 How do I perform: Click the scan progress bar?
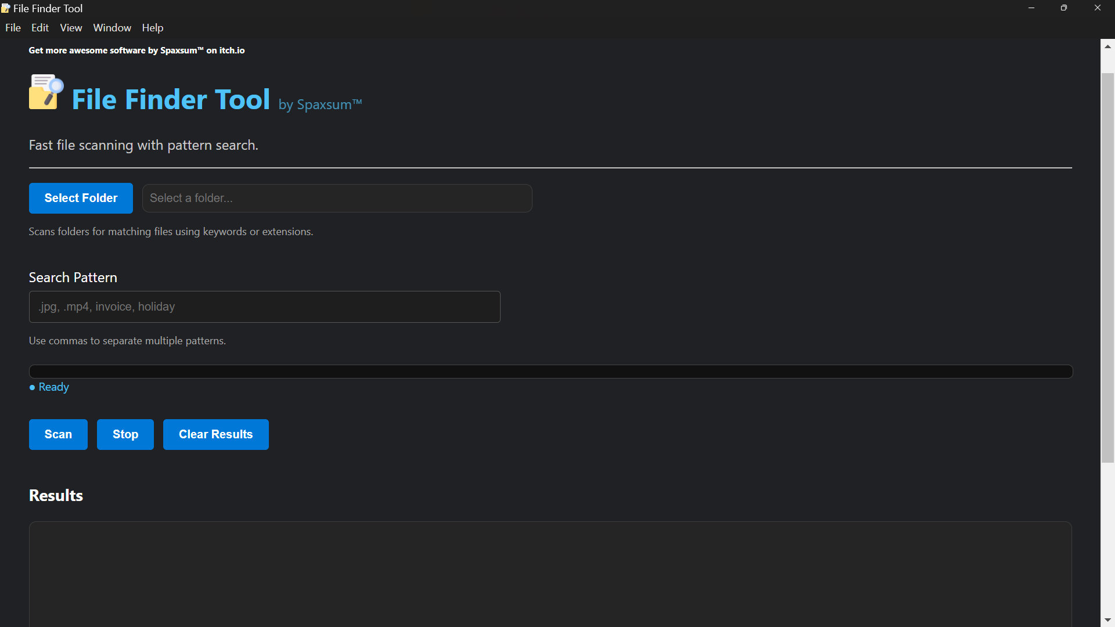pos(551,372)
